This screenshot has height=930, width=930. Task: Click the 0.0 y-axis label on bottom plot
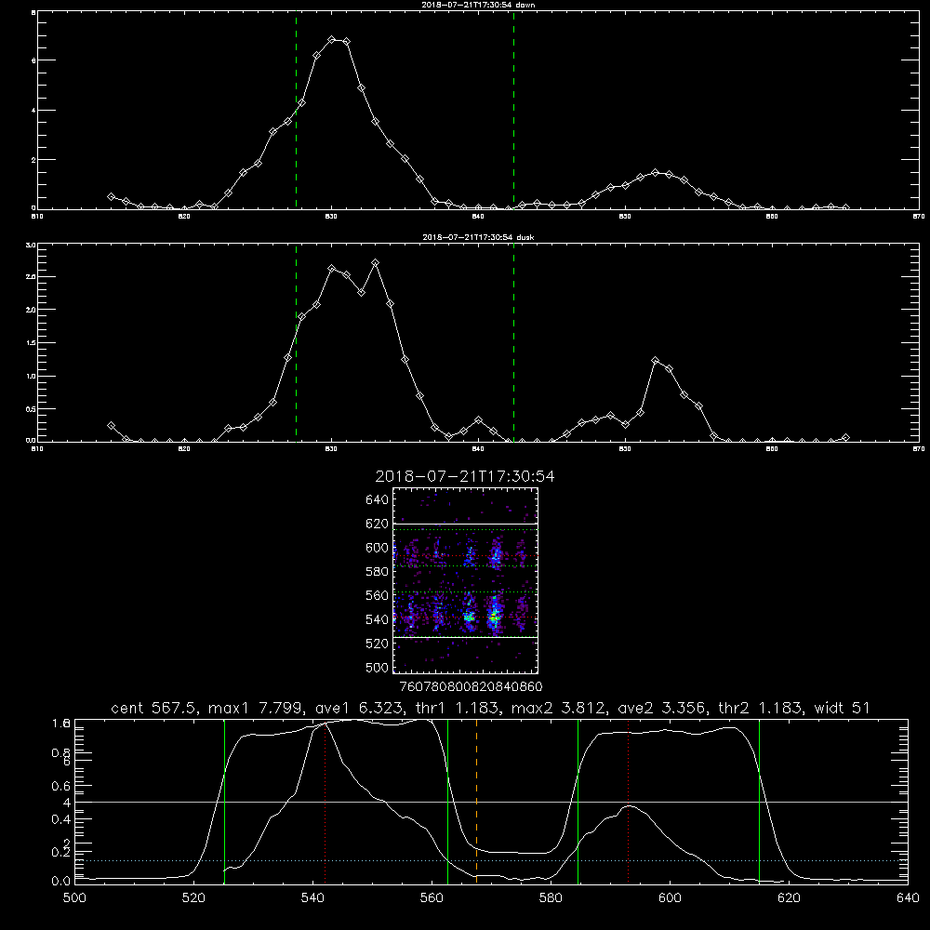coord(61,882)
